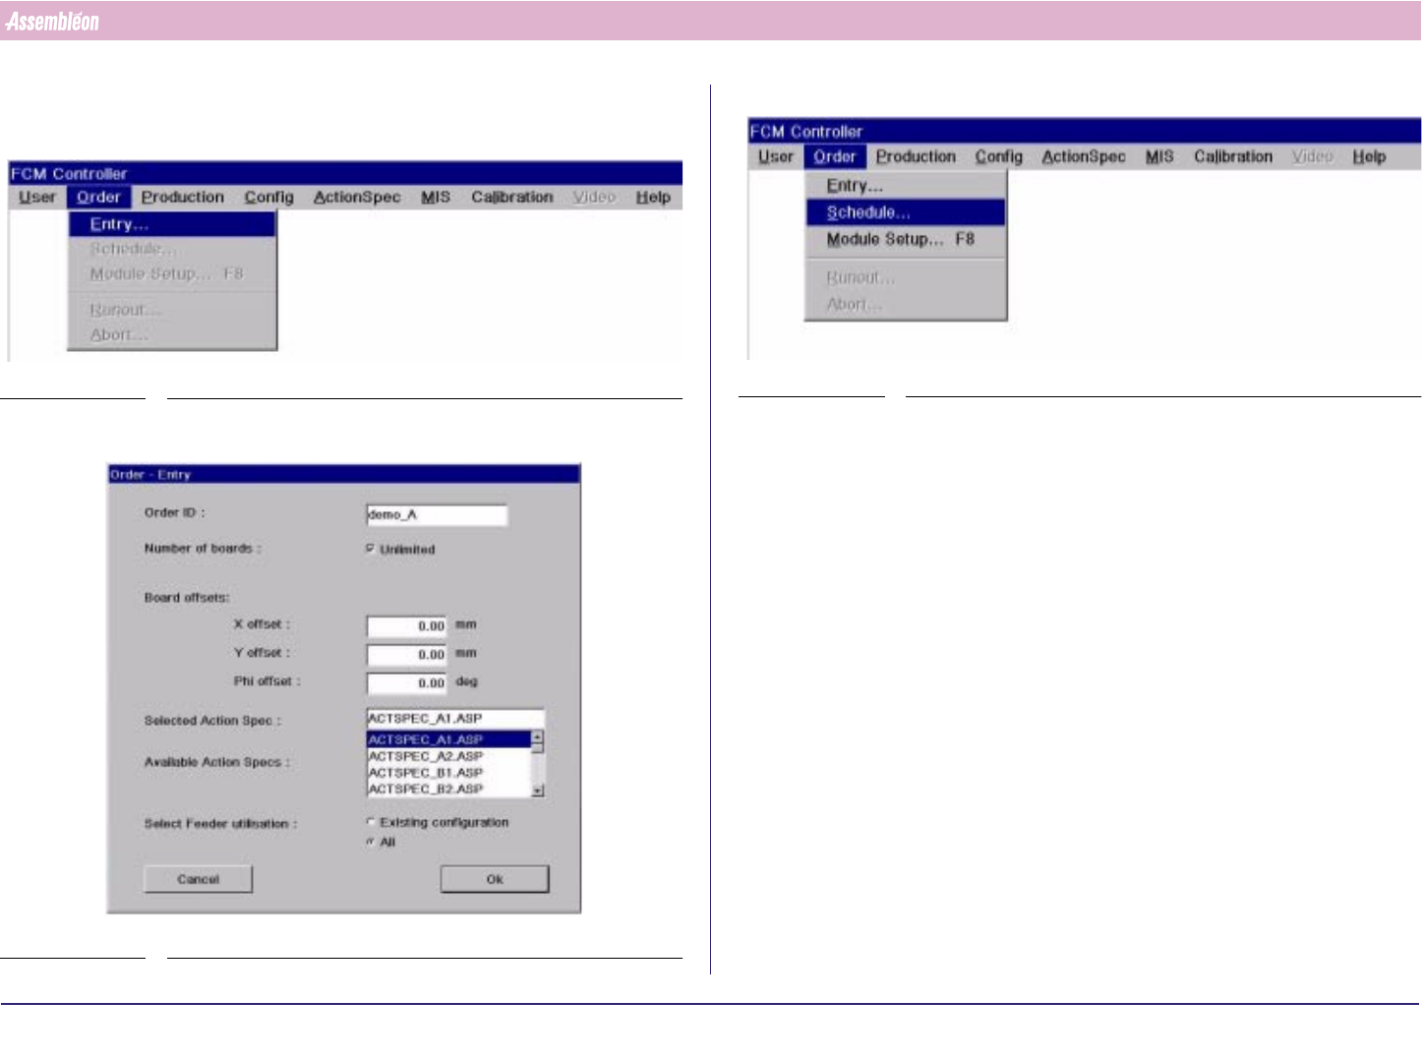The height and width of the screenshot is (1059, 1422).
Task: Click the action specs list scroll-down arrow
Action: pos(538,791)
